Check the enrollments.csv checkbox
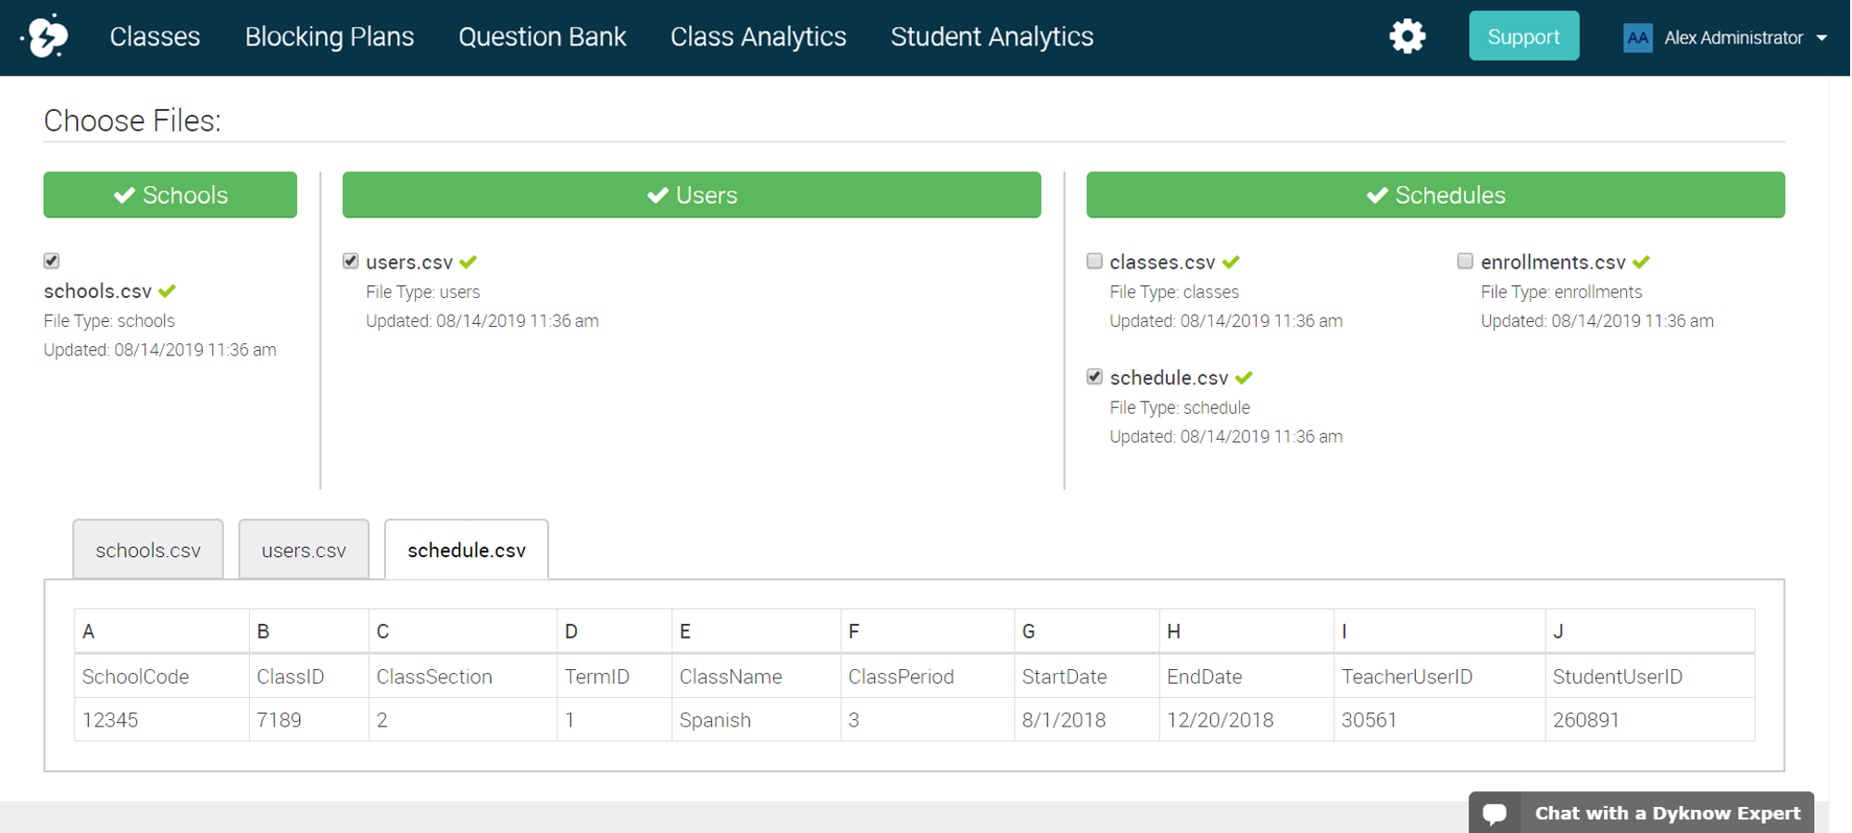The height and width of the screenshot is (833, 1852). (x=1465, y=261)
